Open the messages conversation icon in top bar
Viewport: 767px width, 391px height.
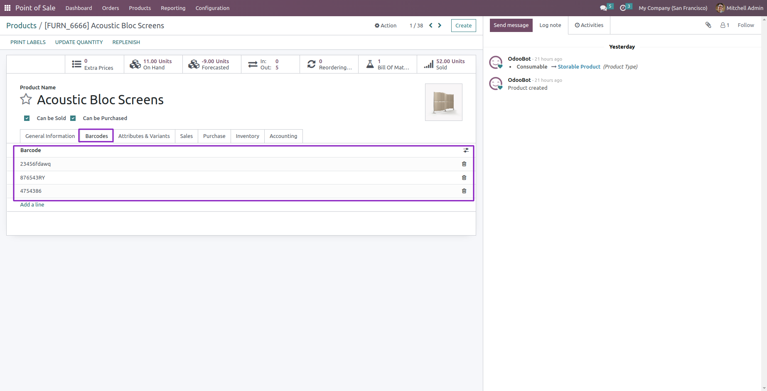pyautogui.click(x=603, y=7)
